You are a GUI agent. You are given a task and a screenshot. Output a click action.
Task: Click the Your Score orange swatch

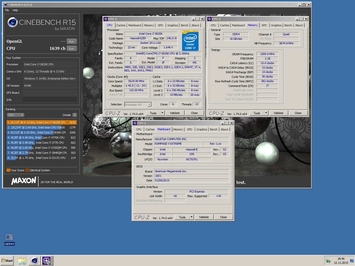click(8, 170)
